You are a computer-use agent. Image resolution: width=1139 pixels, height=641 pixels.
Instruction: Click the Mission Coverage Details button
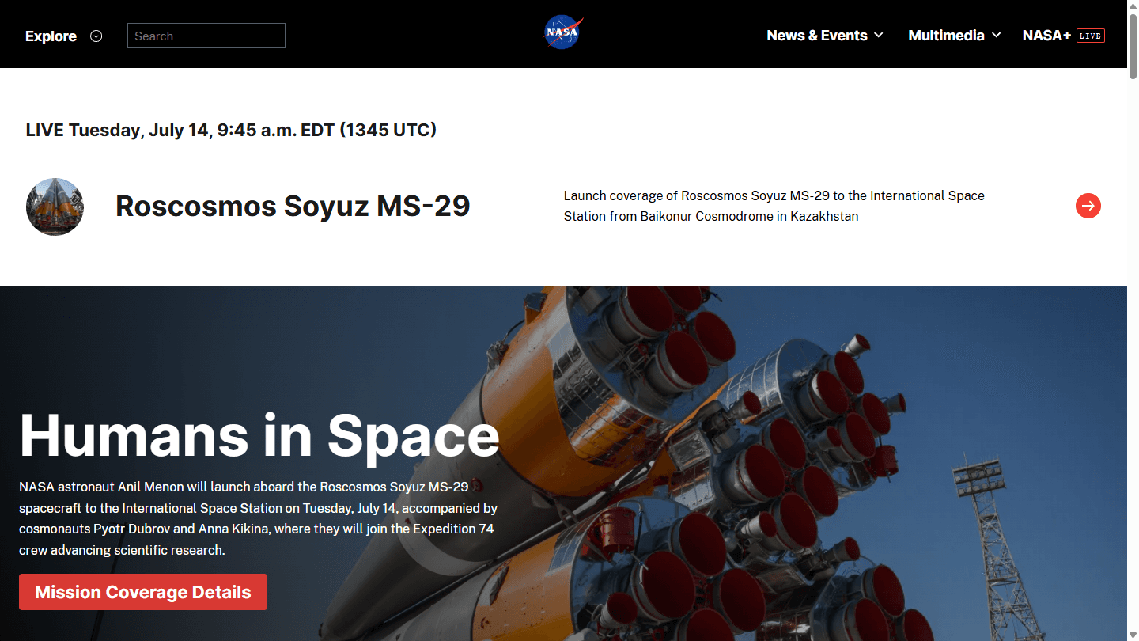(143, 592)
